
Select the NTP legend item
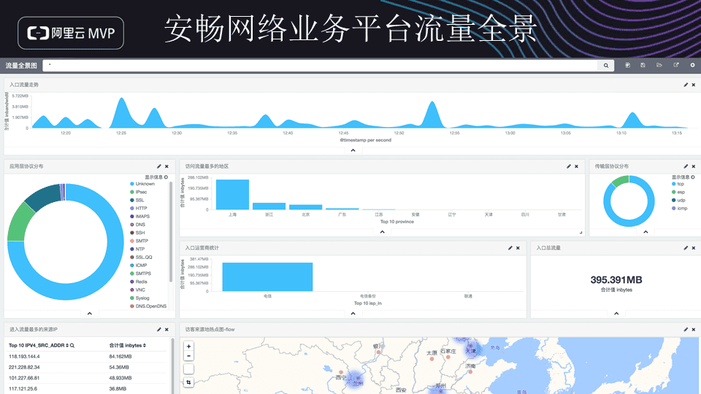(137, 249)
